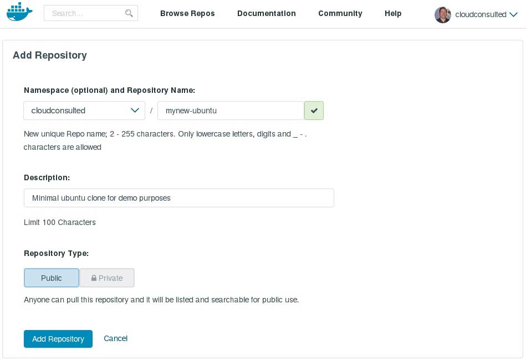Click the cloudconsulted username in header
The height and width of the screenshot is (361, 526).
point(481,14)
